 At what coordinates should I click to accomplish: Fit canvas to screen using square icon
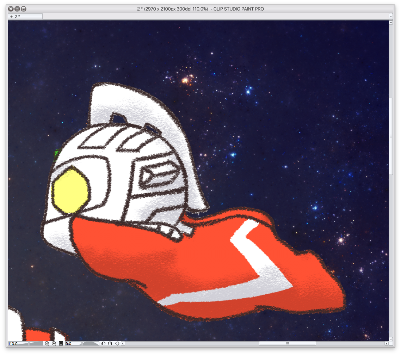[61, 343]
